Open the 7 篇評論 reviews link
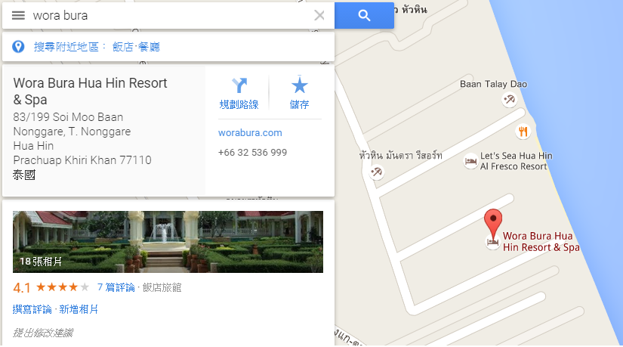Viewport: 623px width, 347px height. [116, 287]
